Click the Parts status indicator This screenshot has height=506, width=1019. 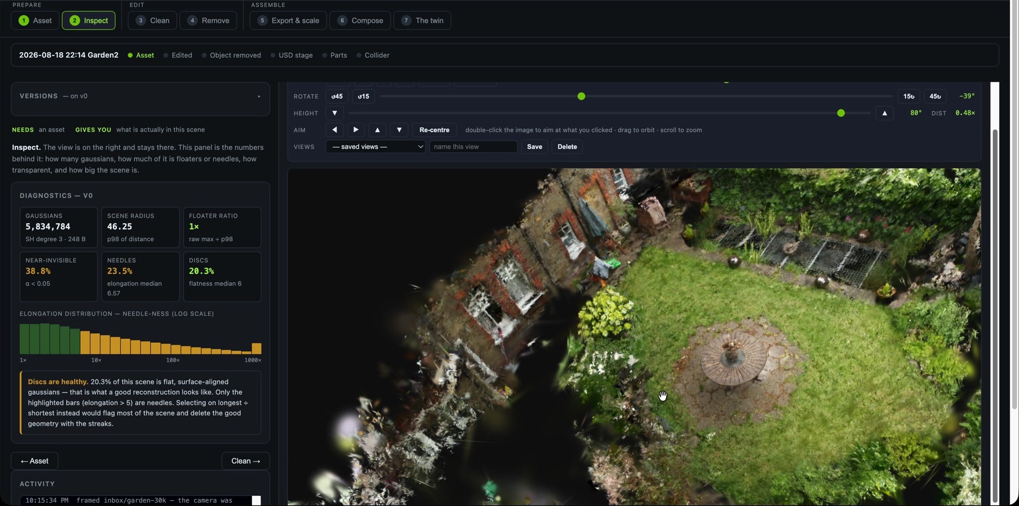(334, 55)
